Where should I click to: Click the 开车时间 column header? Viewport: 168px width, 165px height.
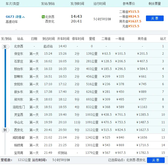tap(63, 39)
